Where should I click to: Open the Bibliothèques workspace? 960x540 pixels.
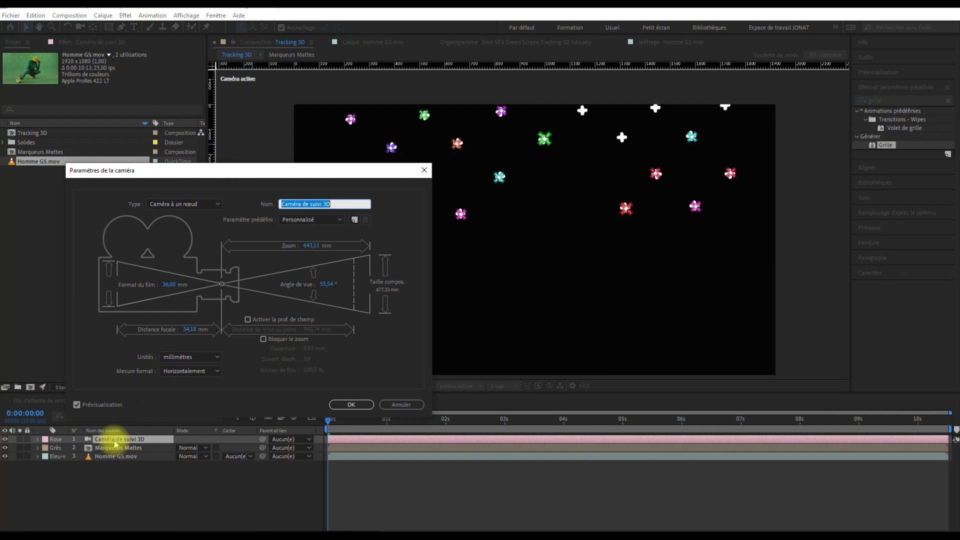[x=709, y=27]
